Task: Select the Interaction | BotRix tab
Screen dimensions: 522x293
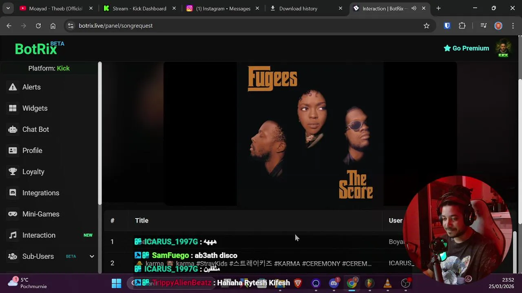Action: [389, 8]
